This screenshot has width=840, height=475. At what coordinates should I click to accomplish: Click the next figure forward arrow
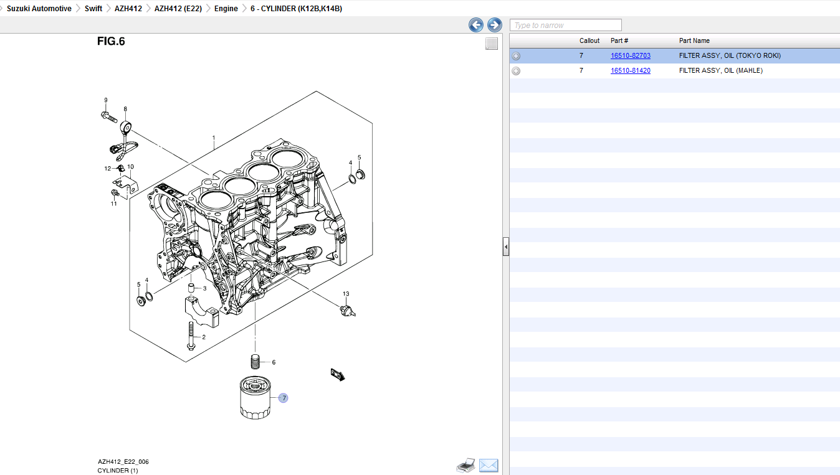[494, 25]
